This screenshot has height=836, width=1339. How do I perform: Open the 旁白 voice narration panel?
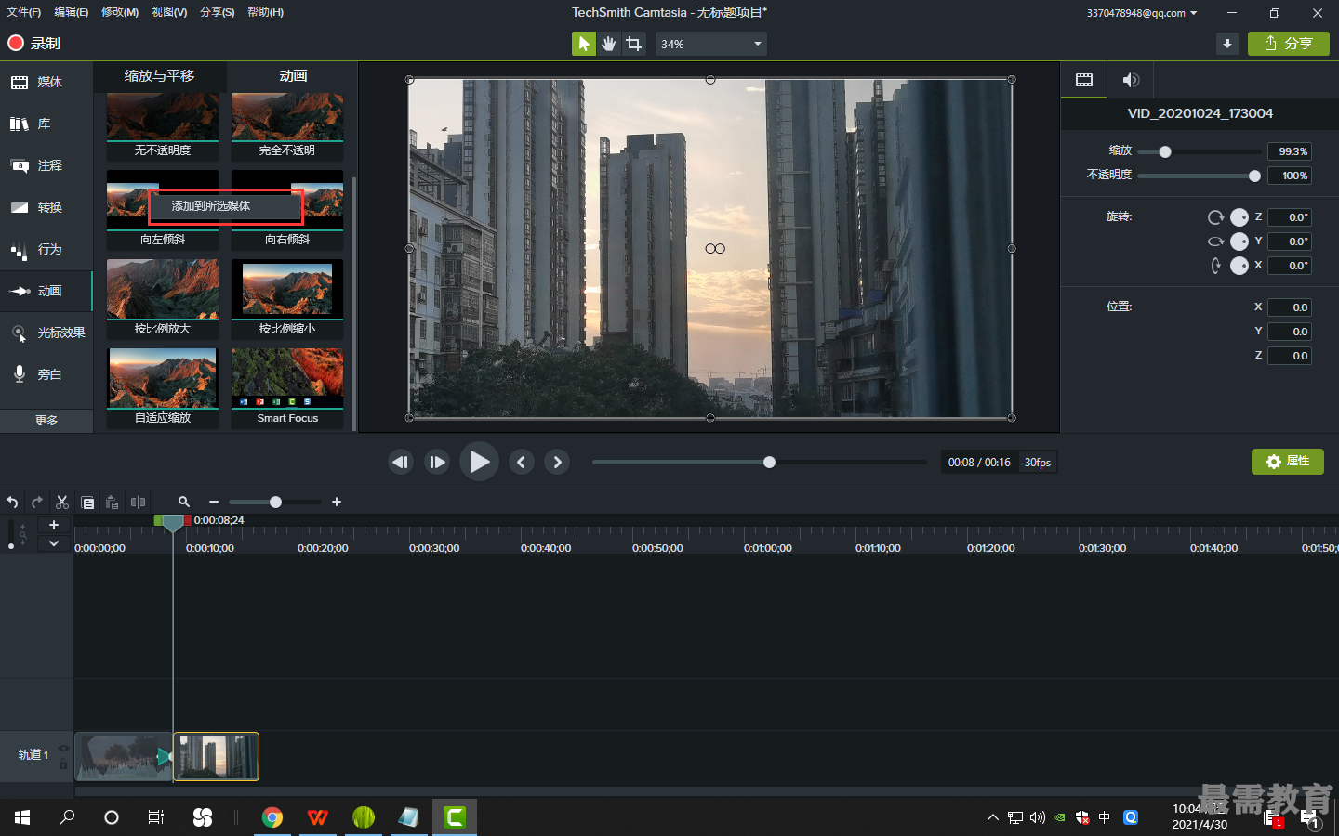[46, 374]
